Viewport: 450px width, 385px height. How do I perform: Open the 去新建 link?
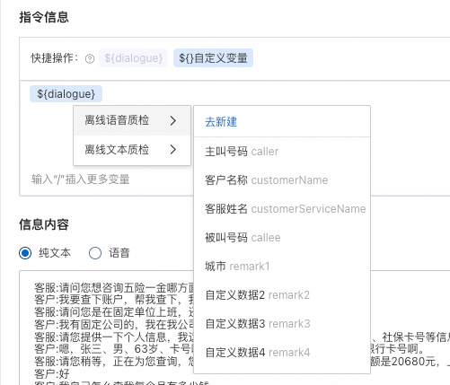[221, 122]
